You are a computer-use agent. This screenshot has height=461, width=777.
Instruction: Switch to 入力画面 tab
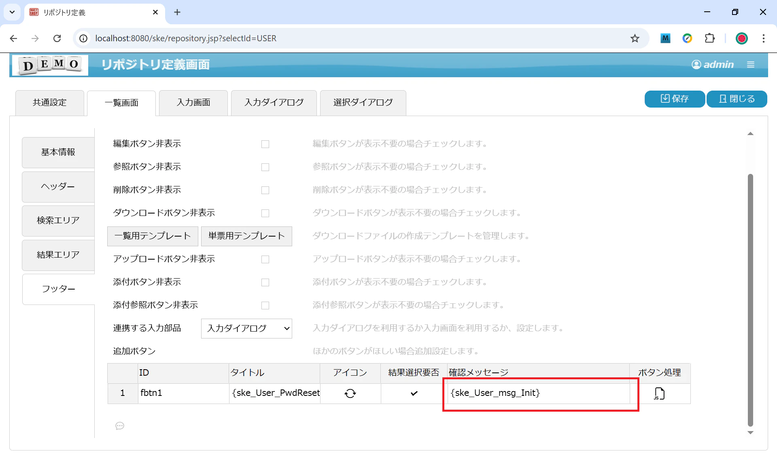pyautogui.click(x=193, y=103)
